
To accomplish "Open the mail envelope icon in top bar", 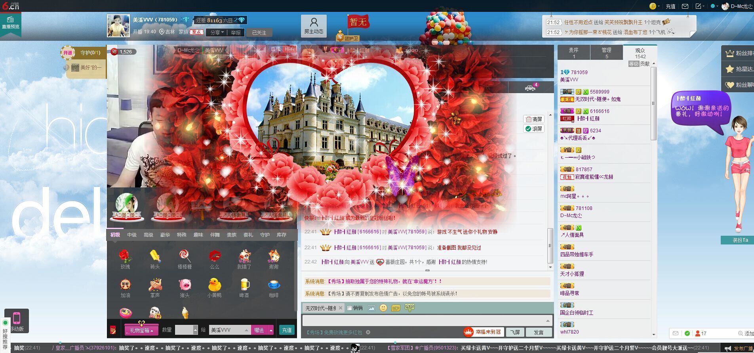I will coord(685,6).
